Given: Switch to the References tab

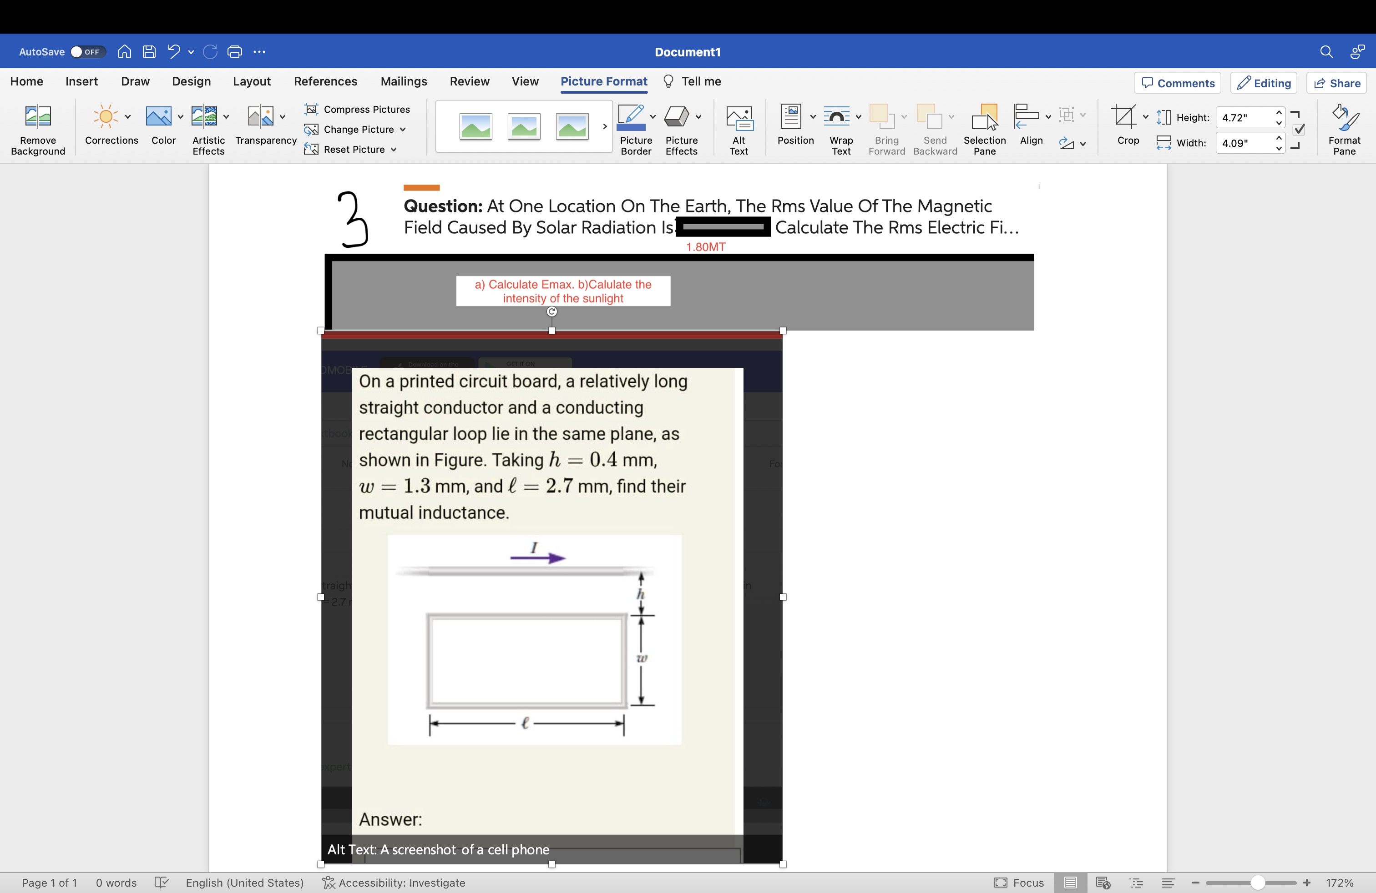Looking at the screenshot, I should pyautogui.click(x=325, y=81).
